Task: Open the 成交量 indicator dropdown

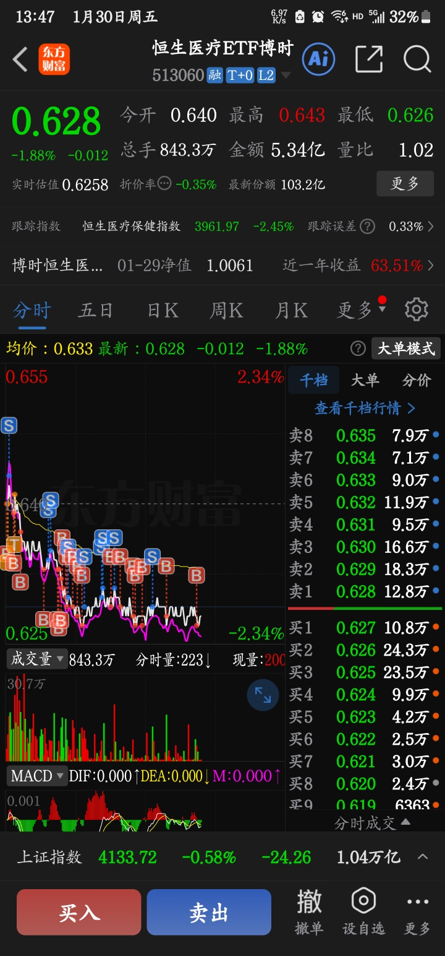Action: [x=37, y=659]
